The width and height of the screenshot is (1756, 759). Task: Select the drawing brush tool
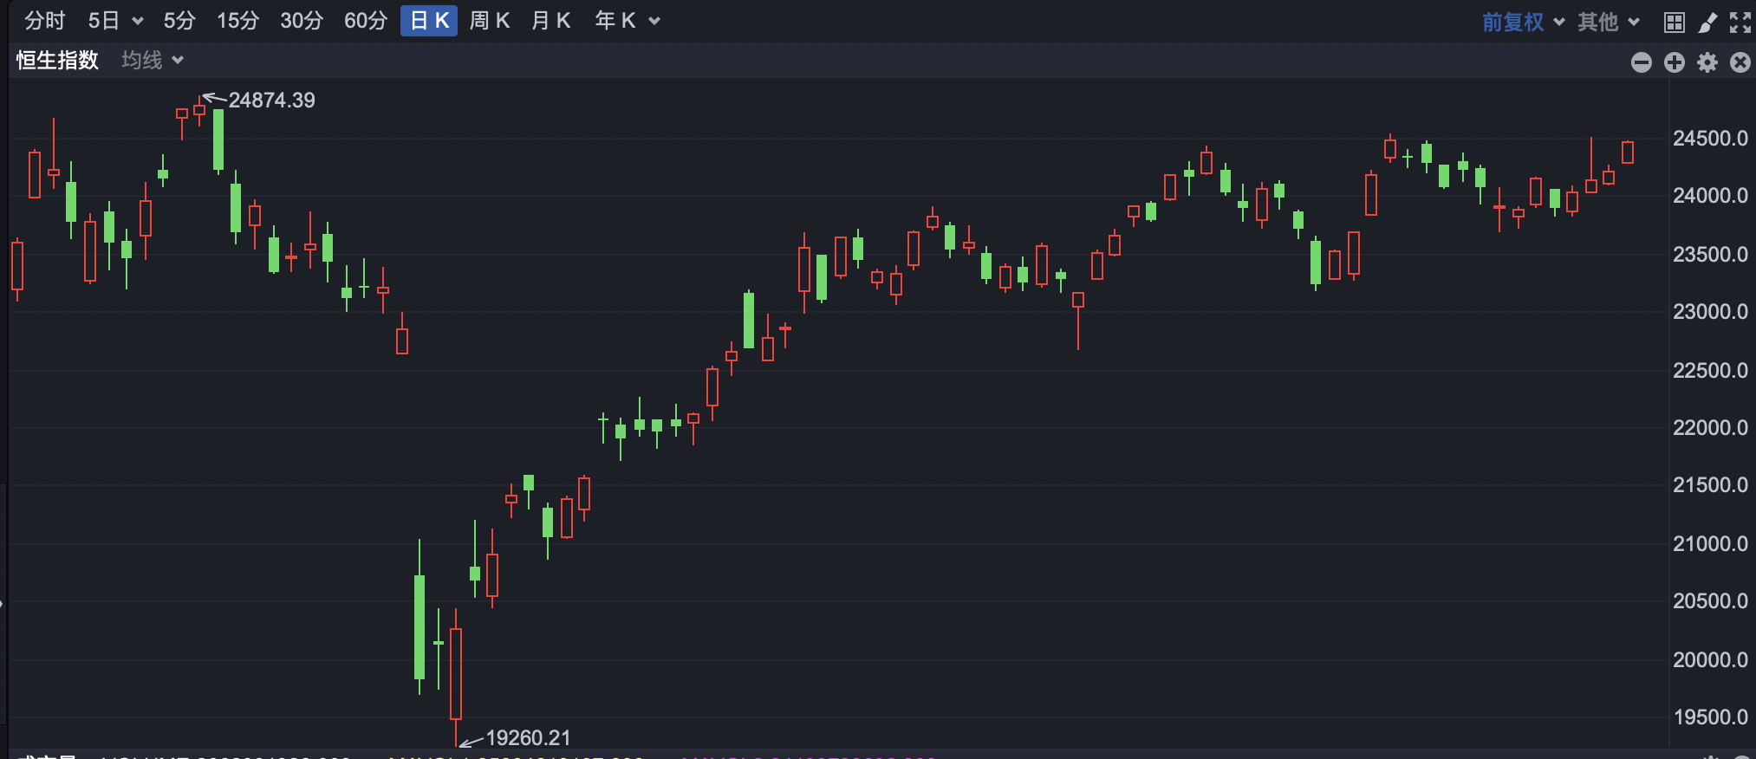tap(1707, 22)
